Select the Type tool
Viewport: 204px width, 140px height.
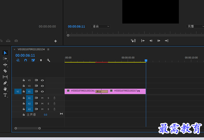tap(5, 95)
